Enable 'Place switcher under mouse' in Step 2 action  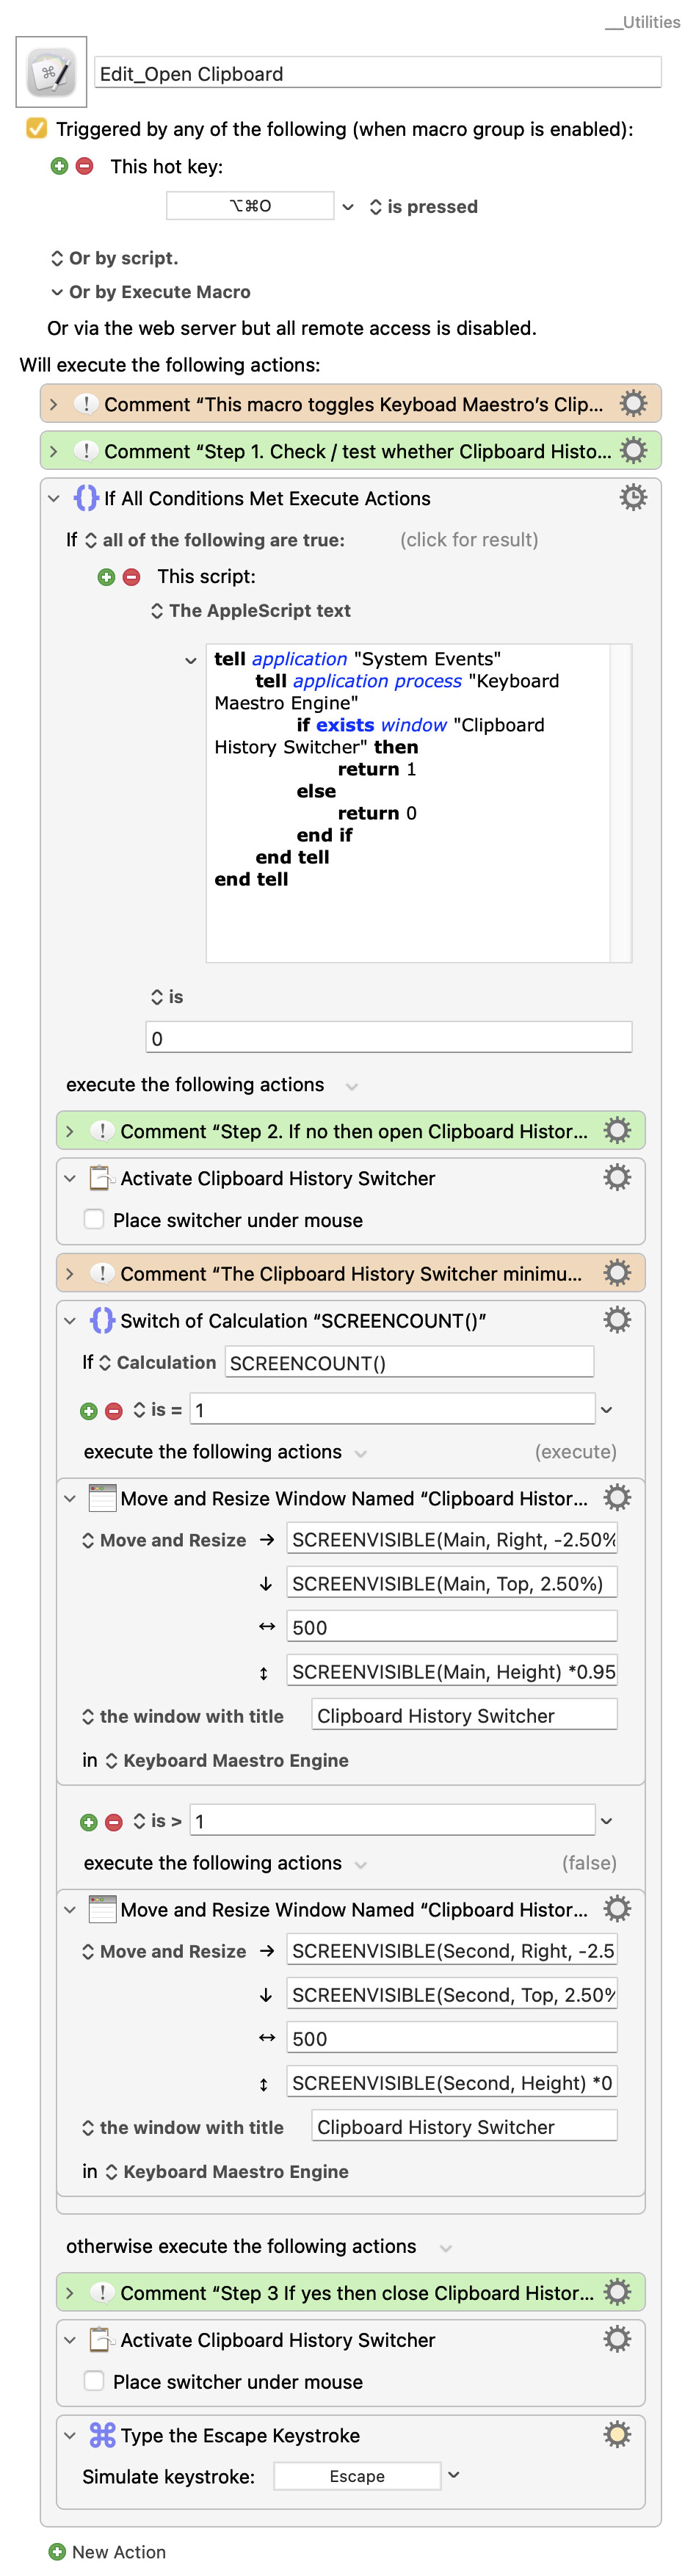[x=94, y=1219]
